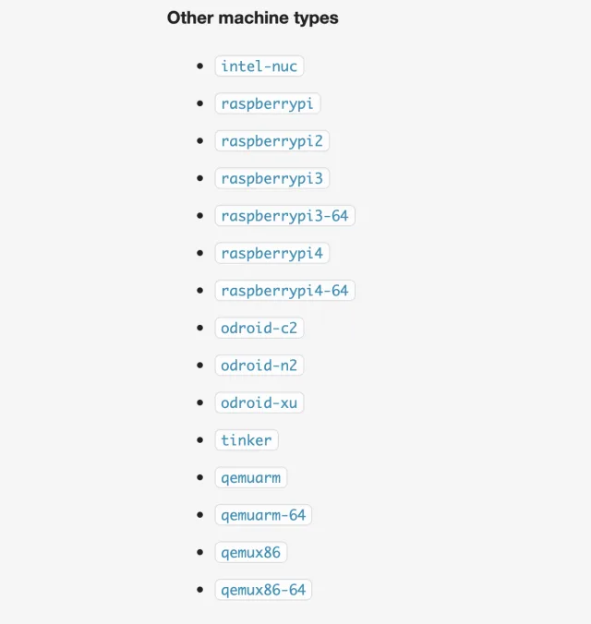Select the raspberrypi2 machine type
Screen dimensions: 591x624
pyautogui.click(x=272, y=141)
